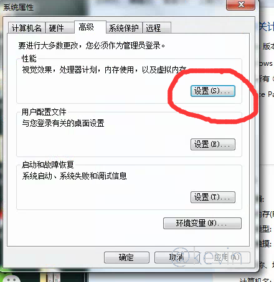Image resolution: width=274 pixels, height=282 pixels.
Task: Click the administrator login notice text
Action: point(92,45)
